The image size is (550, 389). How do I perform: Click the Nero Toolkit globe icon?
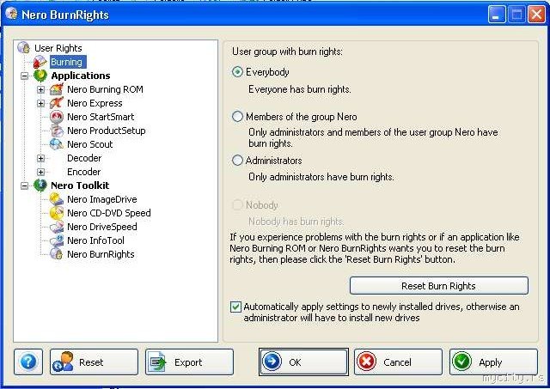pyautogui.click(x=40, y=185)
